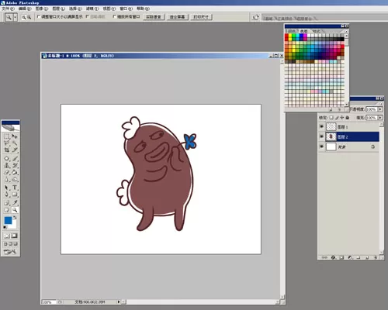Select the Move tool

pyautogui.click(x=15, y=136)
